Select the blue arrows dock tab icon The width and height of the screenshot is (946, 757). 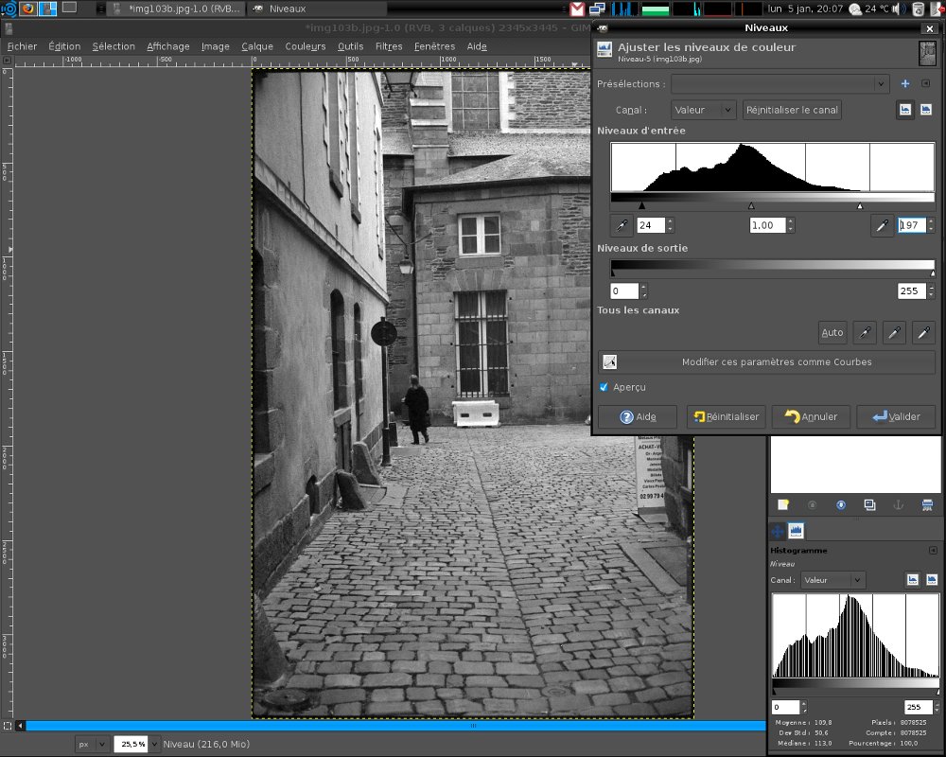pyautogui.click(x=778, y=531)
